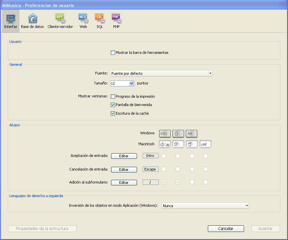Screen dimensions: 288x240
Task: Switch to the SQL preferences icon
Action: pyautogui.click(x=100, y=21)
